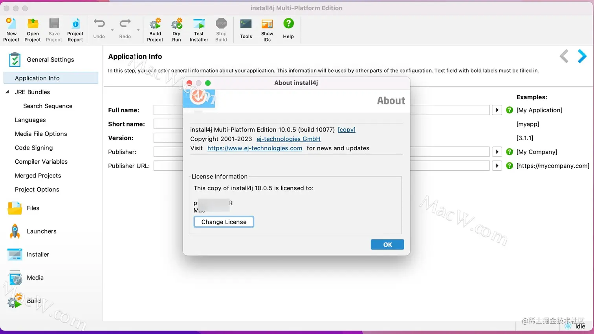Open ej-technologies GmbH link

tap(288, 139)
